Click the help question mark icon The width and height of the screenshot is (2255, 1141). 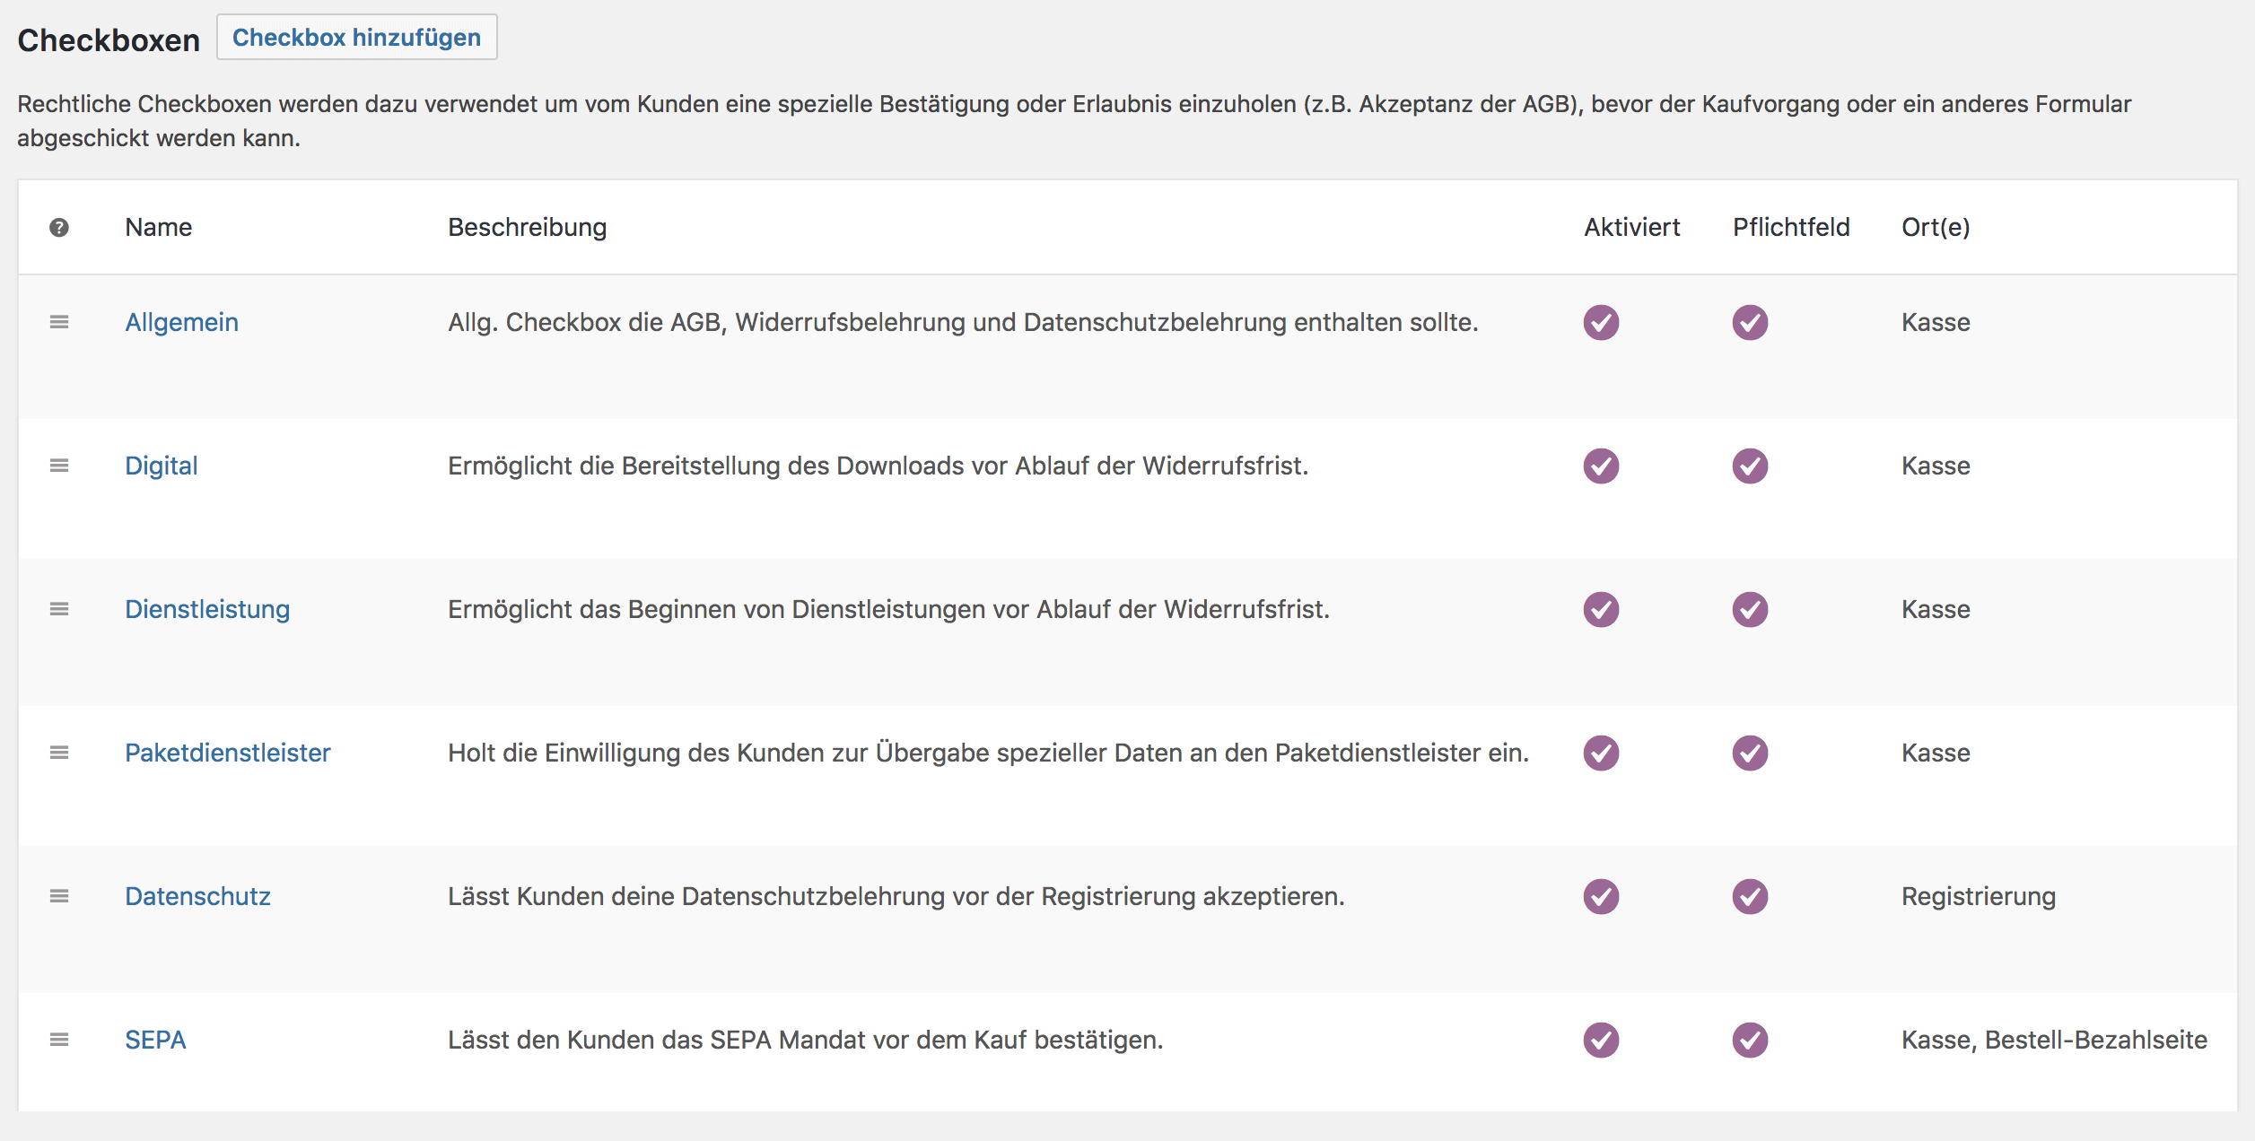(x=59, y=228)
